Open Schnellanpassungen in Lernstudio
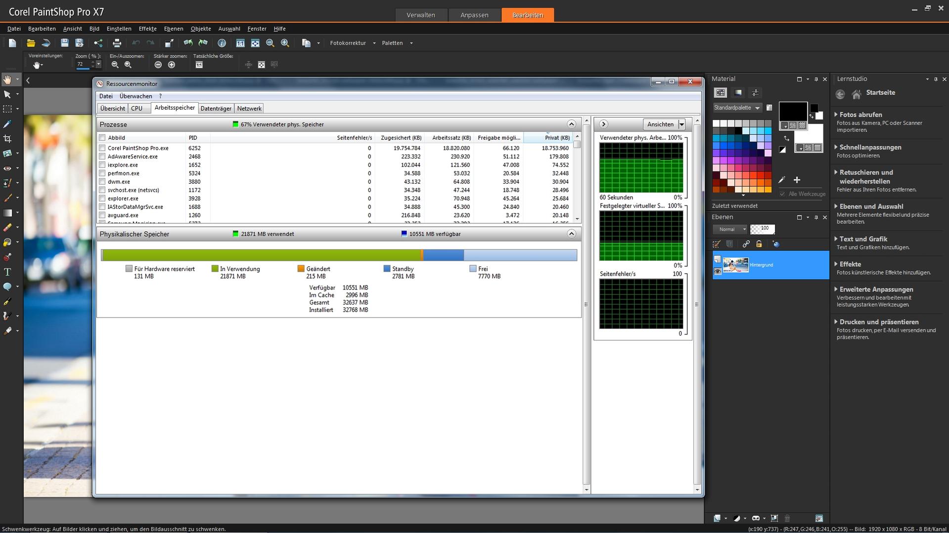 pos(870,147)
